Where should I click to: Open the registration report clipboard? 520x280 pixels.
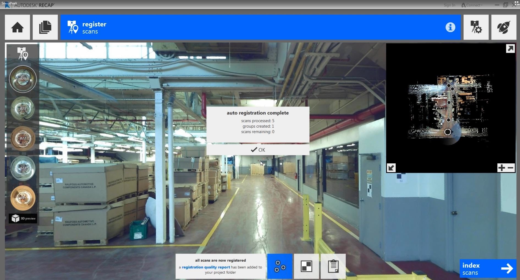[333, 266]
